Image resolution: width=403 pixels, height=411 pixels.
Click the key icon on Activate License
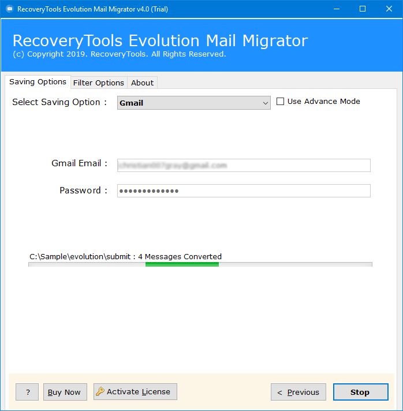pos(100,391)
